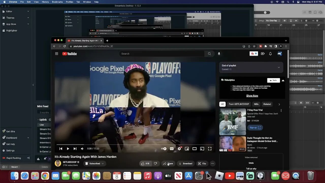Image resolution: width=325 pixels, height=183 pixels.
Task: Toggle the autoplay switch
Action: click(x=164, y=149)
